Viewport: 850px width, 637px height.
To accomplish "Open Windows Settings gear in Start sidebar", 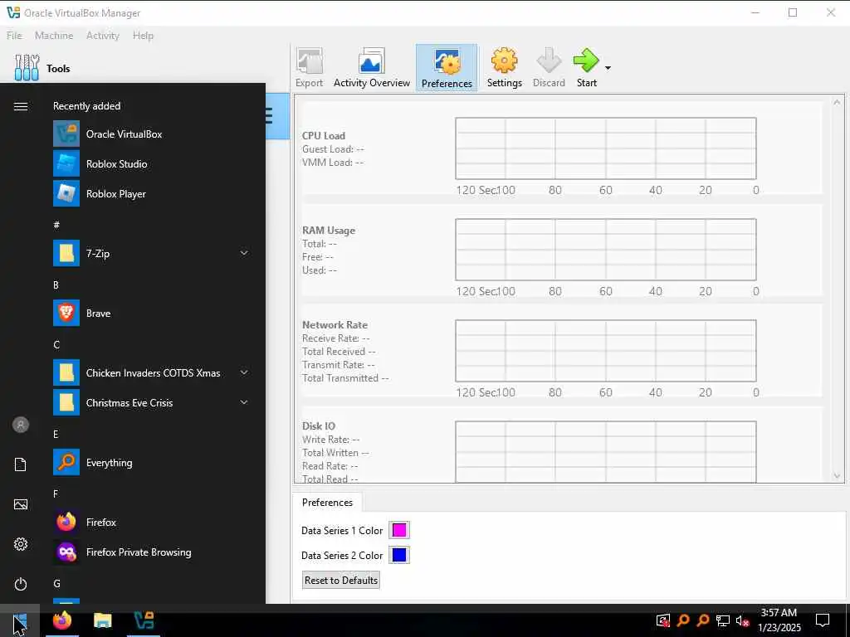I will tap(21, 544).
